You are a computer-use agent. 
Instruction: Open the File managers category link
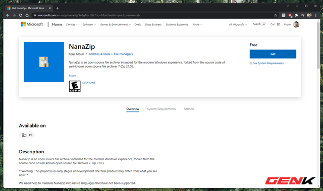pos(123,54)
